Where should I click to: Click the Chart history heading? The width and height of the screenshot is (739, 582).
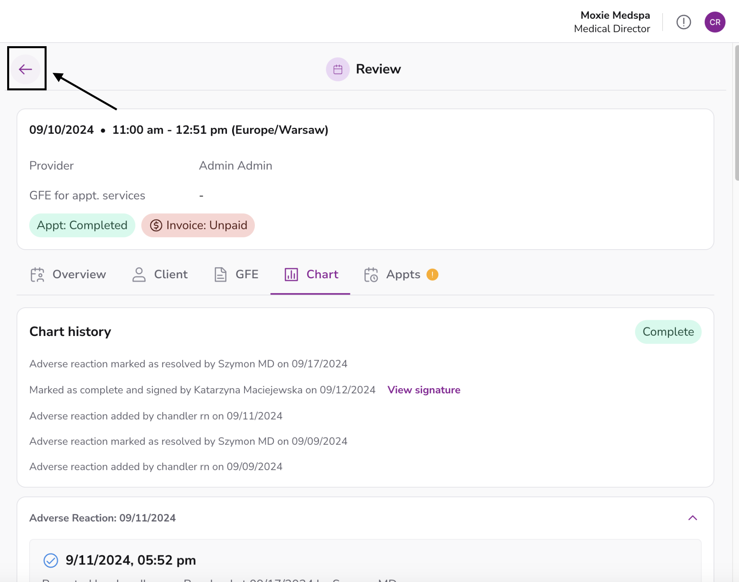pyautogui.click(x=70, y=332)
